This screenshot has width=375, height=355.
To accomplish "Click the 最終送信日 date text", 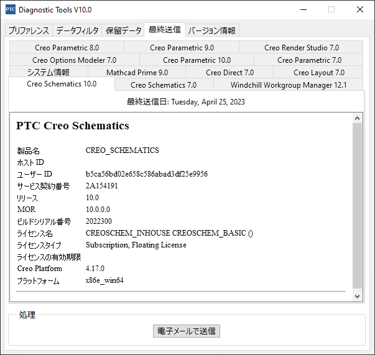I will click(x=186, y=102).
